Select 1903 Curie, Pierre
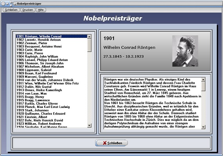Viewport: 223px width, 156px height. [52, 53]
